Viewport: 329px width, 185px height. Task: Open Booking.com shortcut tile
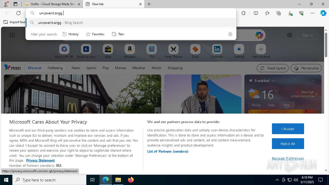pyautogui.click(x=86, y=51)
